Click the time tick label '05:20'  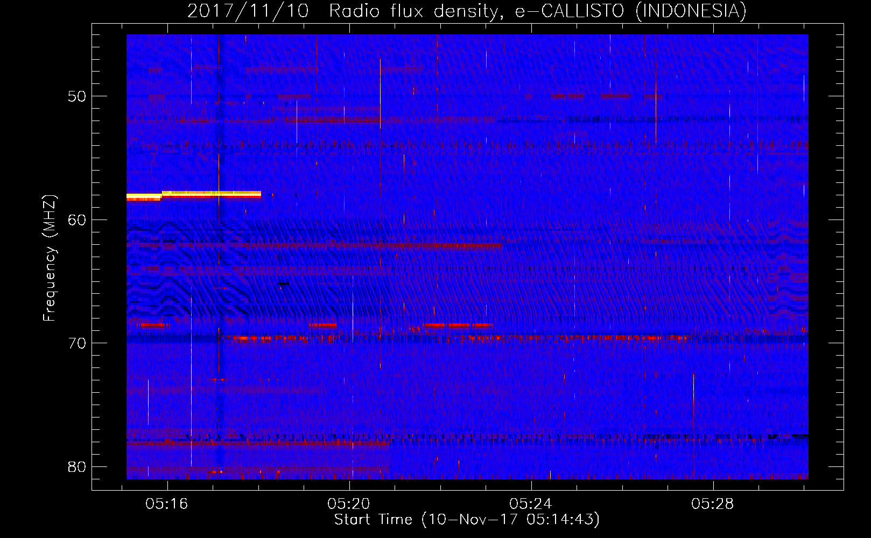[x=349, y=504]
